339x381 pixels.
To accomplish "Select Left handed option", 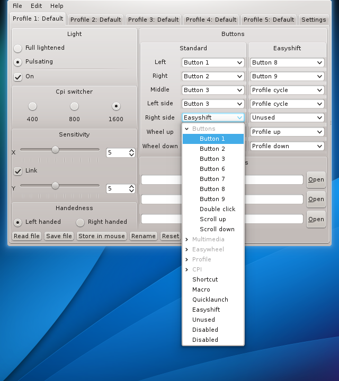I will tap(18, 222).
